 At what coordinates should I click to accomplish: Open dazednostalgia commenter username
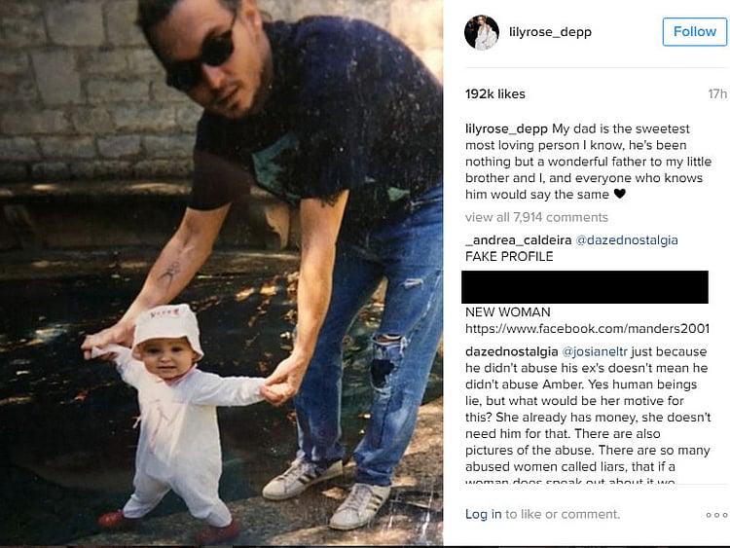pos(511,351)
